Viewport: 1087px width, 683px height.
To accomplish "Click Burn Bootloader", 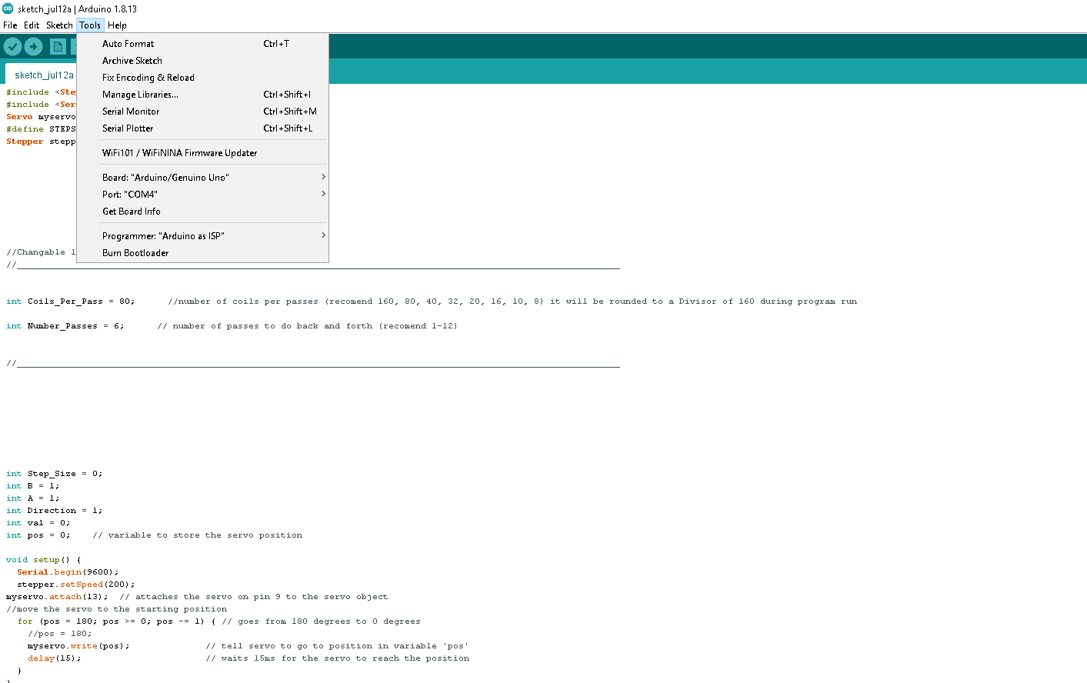I will coord(135,252).
